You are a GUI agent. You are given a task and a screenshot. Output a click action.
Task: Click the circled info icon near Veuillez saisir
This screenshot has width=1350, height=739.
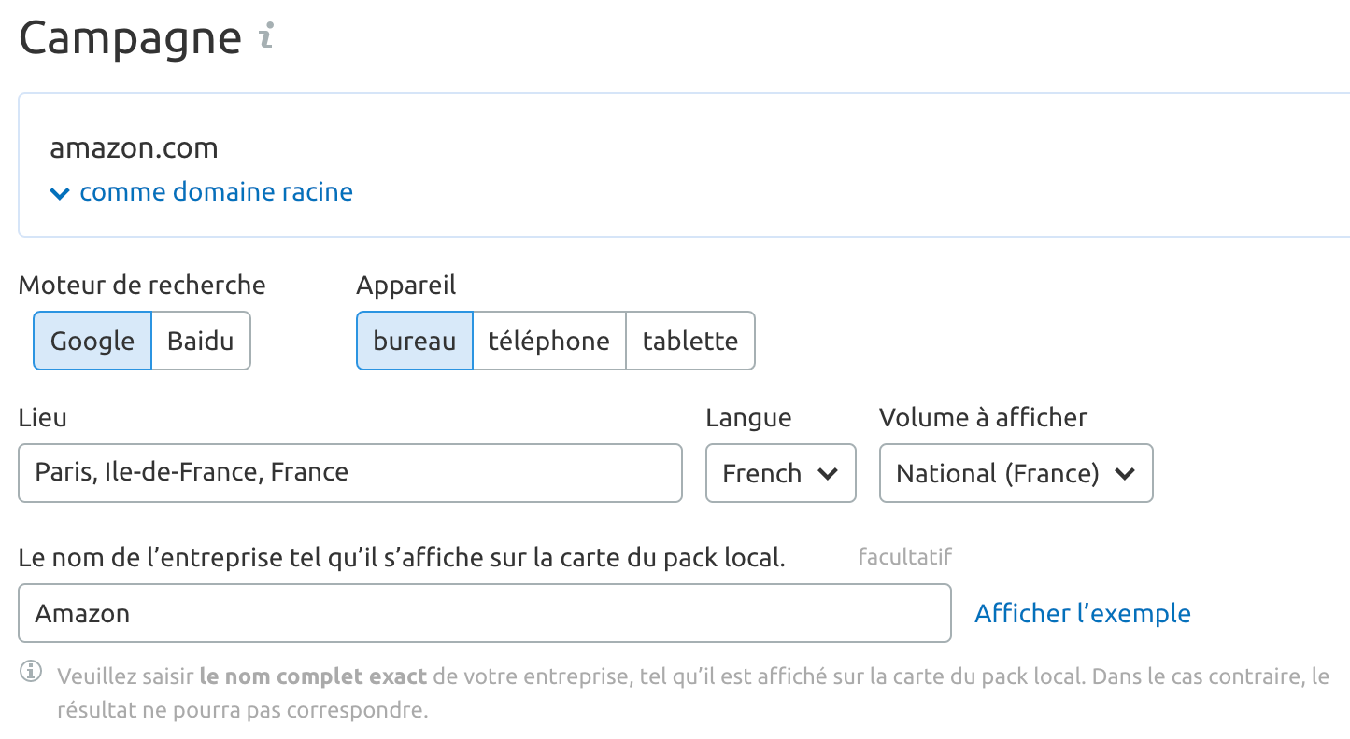click(x=33, y=671)
